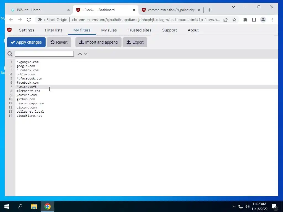
Task: Open the Filter lists tab
Action: tap(54, 30)
